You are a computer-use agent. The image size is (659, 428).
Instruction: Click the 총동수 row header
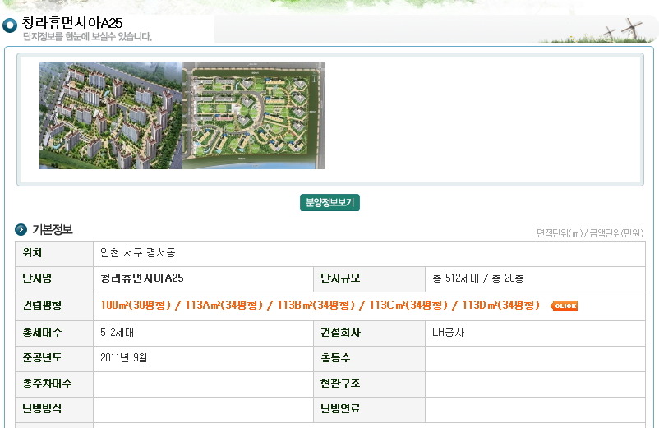pyautogui.click(x=370, y=359)
